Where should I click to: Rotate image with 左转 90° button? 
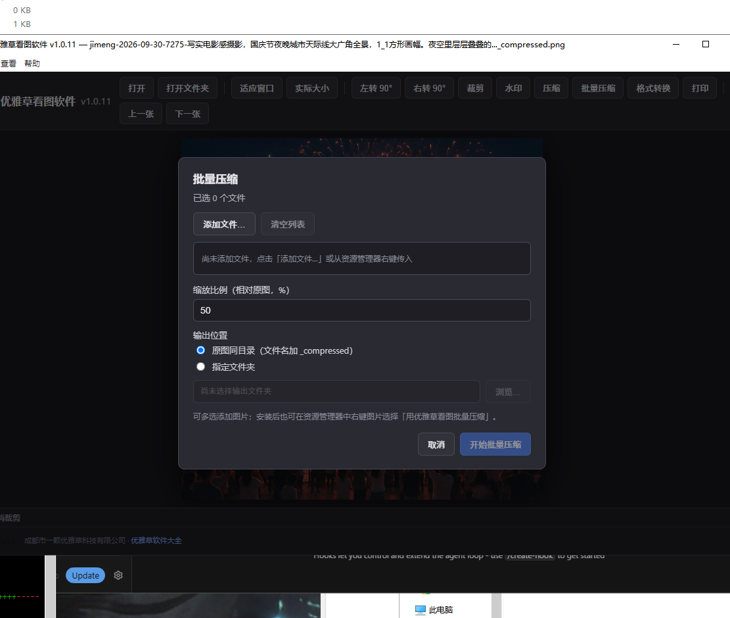[x=376, y=88]
